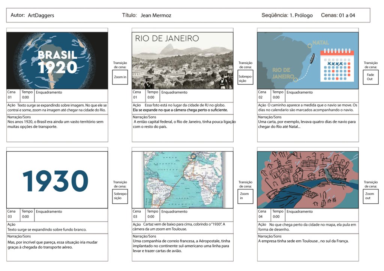
Task: Click the ship icon on the dashed route
Action: pyautogui.click(x=310, y=58)
